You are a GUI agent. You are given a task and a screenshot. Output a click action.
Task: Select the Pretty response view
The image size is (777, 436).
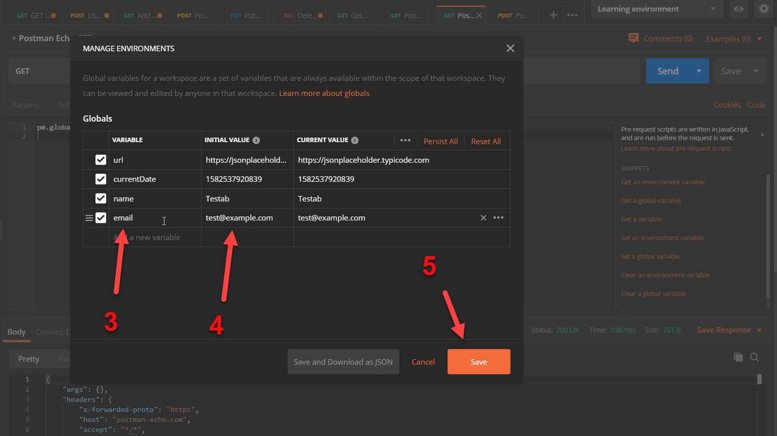pos(29,359)
